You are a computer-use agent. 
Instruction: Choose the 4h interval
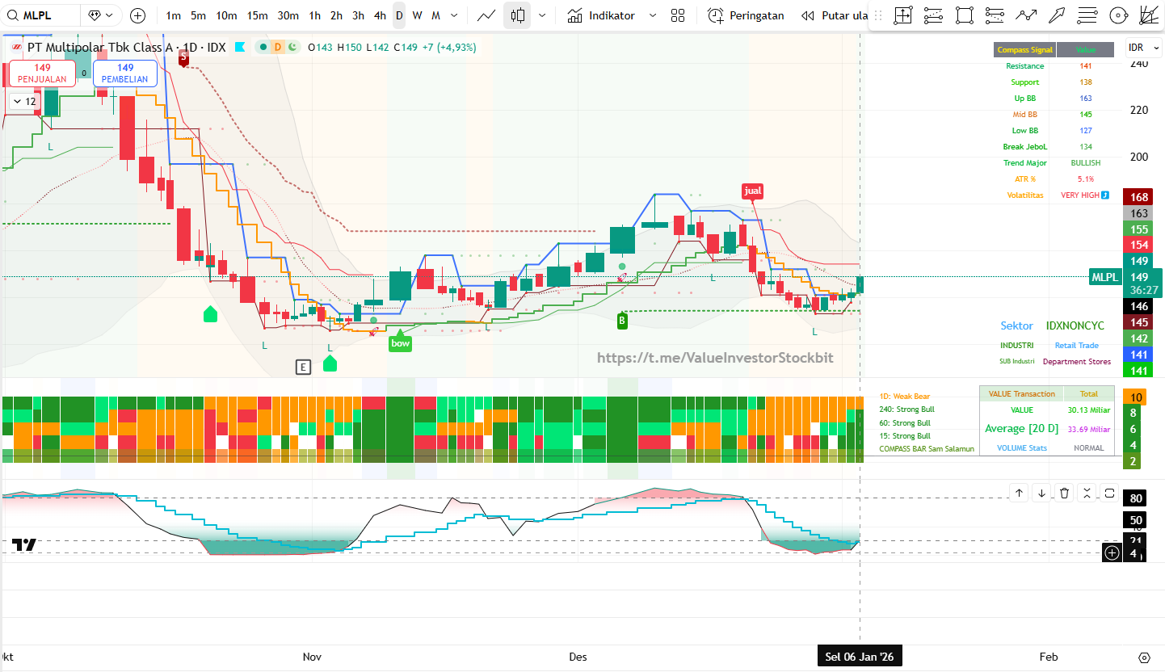(x=380, y=15)
